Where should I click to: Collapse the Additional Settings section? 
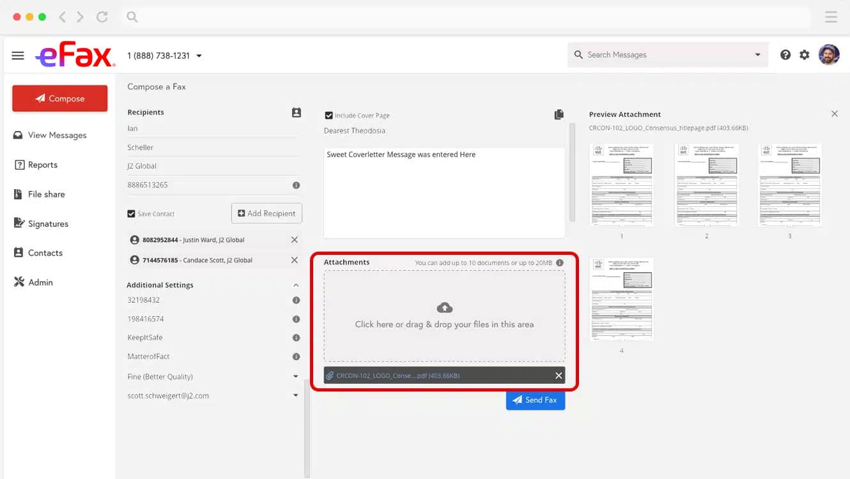coord(295,285)
